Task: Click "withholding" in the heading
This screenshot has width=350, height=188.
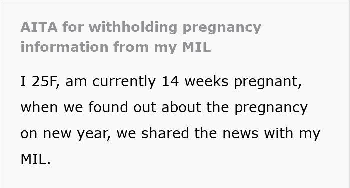Action: (133, 27)
